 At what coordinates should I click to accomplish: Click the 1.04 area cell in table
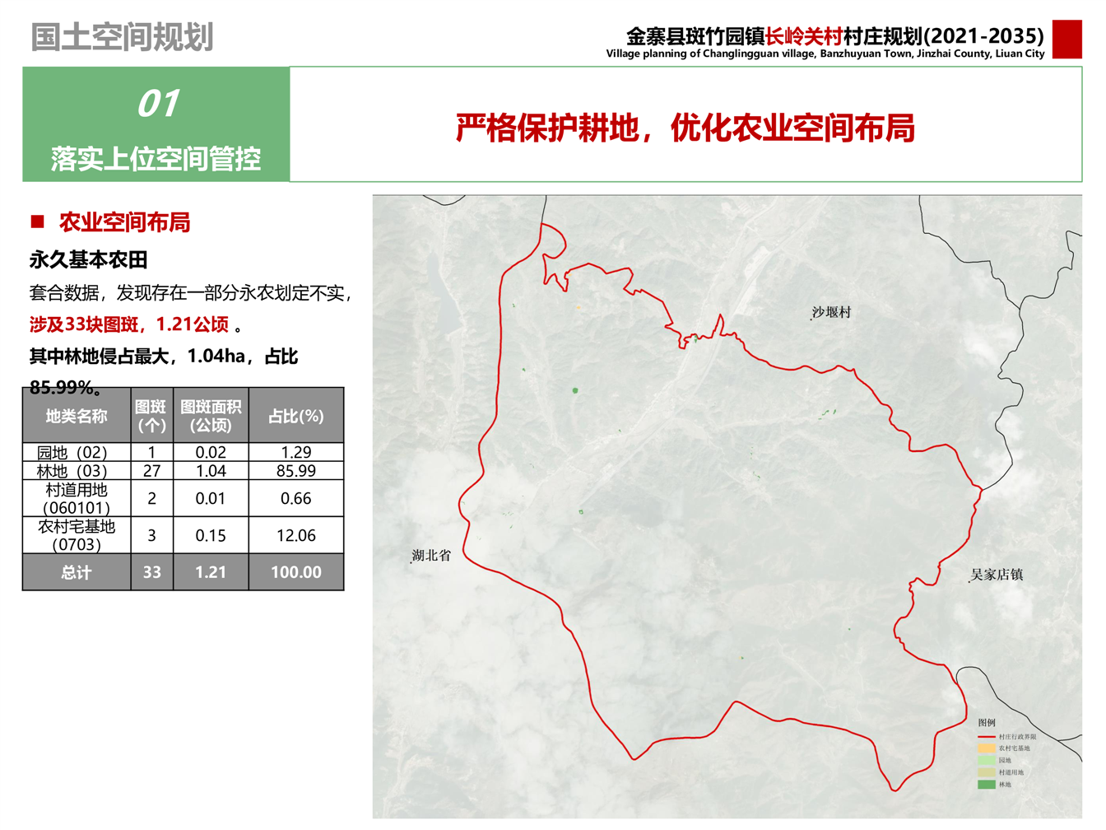pyautogui.click(x=211, y=471)
